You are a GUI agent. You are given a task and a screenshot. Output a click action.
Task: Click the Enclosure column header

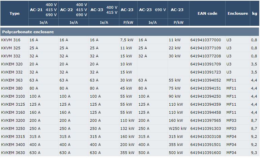(238, 13)
